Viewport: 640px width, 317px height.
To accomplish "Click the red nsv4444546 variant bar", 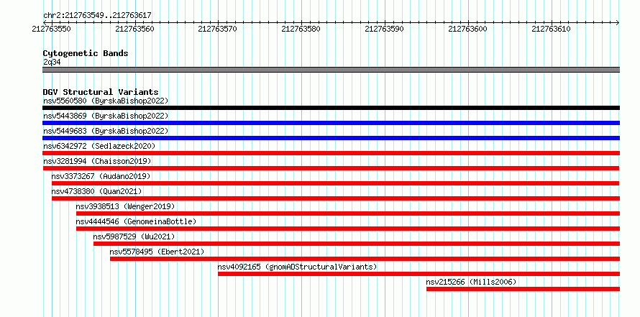I will (348, 229).
